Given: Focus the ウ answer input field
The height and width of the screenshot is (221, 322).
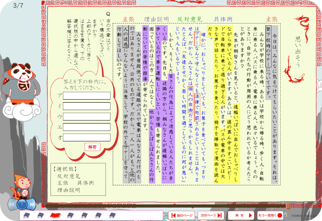Looking at the screenshot, I should click(86, 116).
